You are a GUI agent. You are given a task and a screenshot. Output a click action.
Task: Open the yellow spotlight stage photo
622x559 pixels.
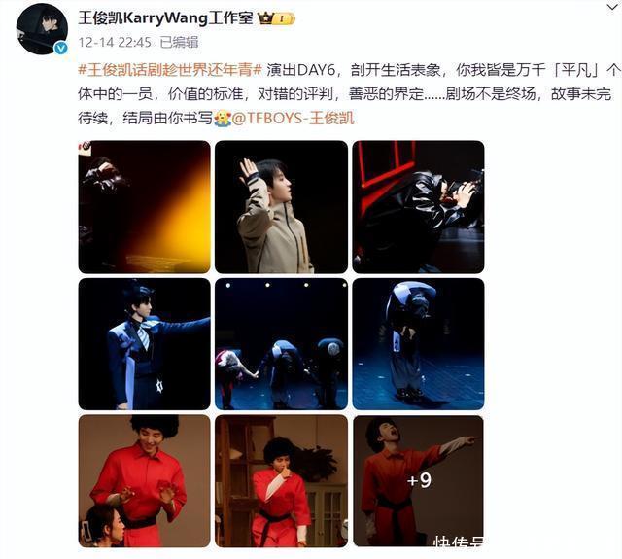coord(145,207)
